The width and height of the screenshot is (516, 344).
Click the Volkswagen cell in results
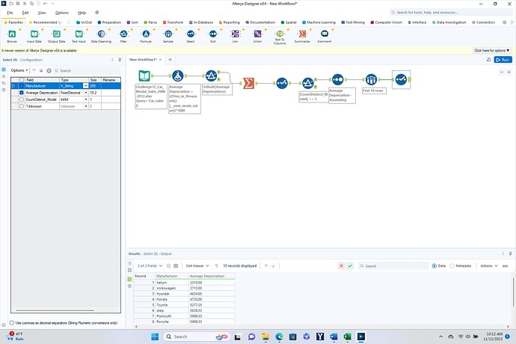(172, 289)
